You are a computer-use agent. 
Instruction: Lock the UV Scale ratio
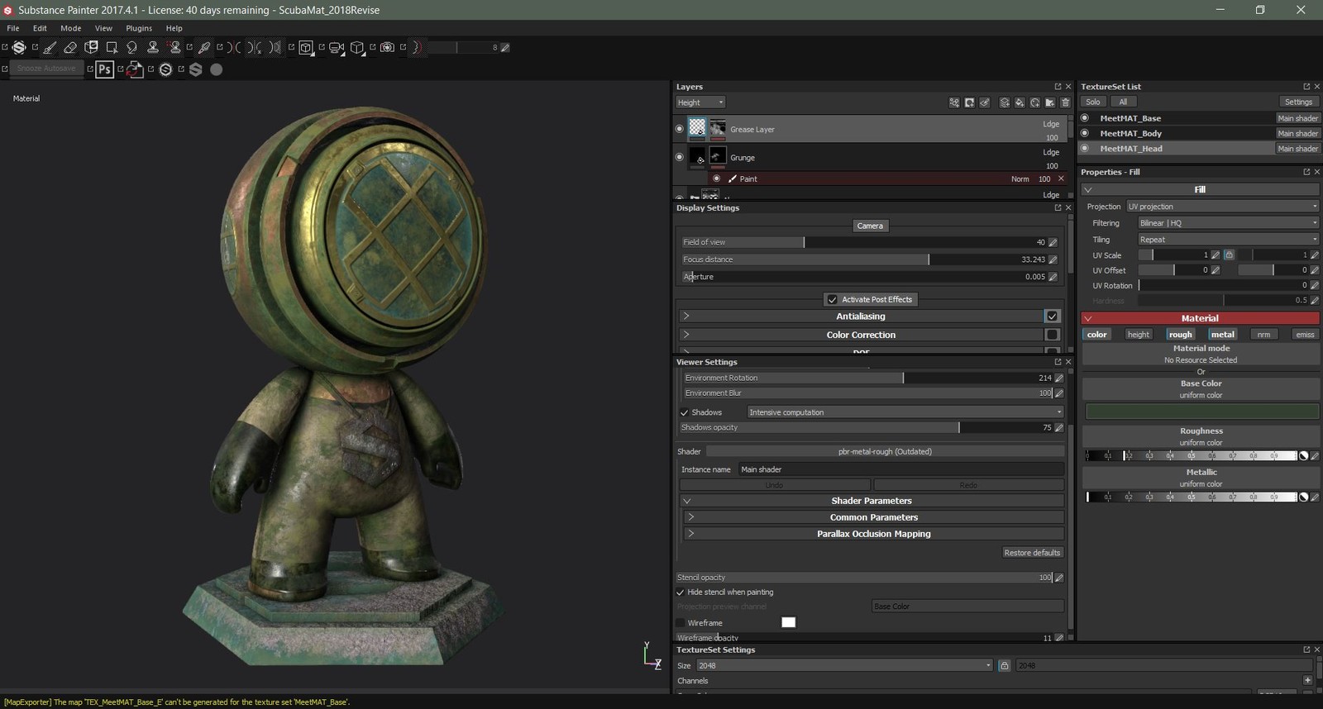[1229, 255]
